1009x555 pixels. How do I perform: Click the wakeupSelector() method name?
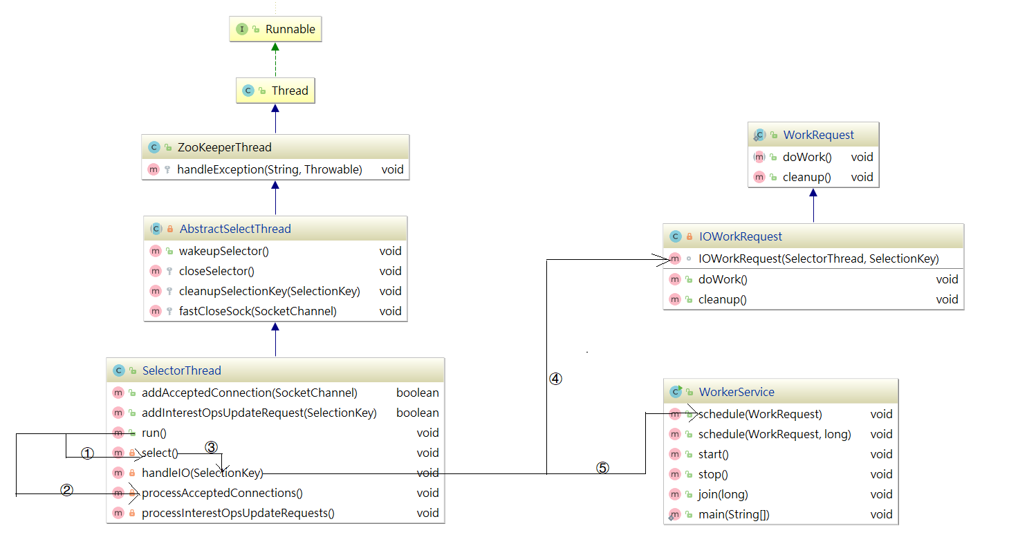pyautogui.click(x=224, y=251)
